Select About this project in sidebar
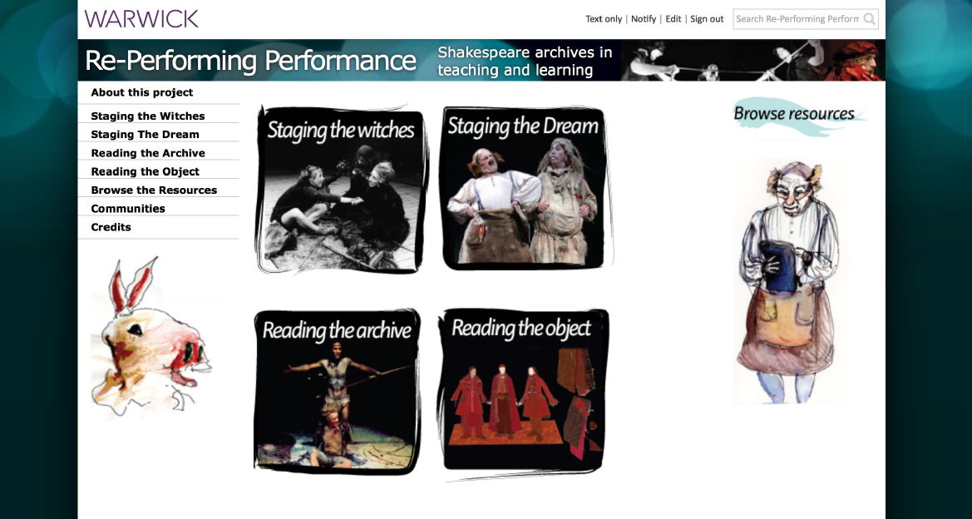This screenshot has width=972, height=519. pos(142,92)
